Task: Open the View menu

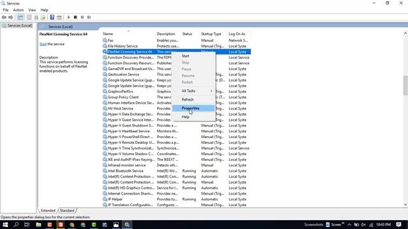Action: pyautogui.click(x=32, y=10)
